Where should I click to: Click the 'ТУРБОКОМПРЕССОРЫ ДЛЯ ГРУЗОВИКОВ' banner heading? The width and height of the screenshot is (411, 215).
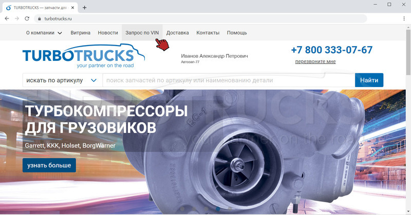click(x=106, y=119)
